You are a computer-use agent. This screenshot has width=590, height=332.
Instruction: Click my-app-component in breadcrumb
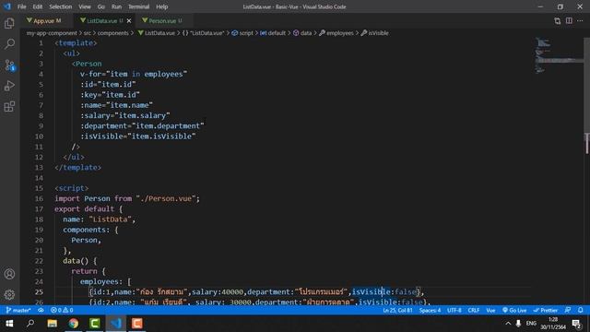click(52, 33)
